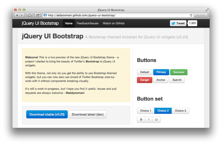This screenshot has width=222, height=145.
Task: Click the blue Primary button
Action: coord(161,72)
